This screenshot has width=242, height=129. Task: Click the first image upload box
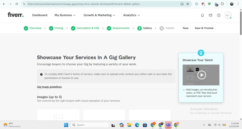tap(58, 115)
